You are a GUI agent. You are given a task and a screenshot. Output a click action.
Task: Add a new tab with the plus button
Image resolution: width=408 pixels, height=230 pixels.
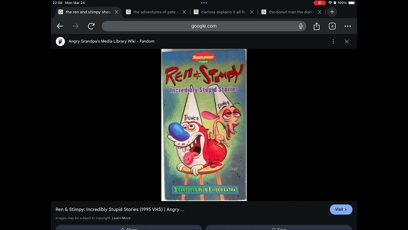coord(332,12)
